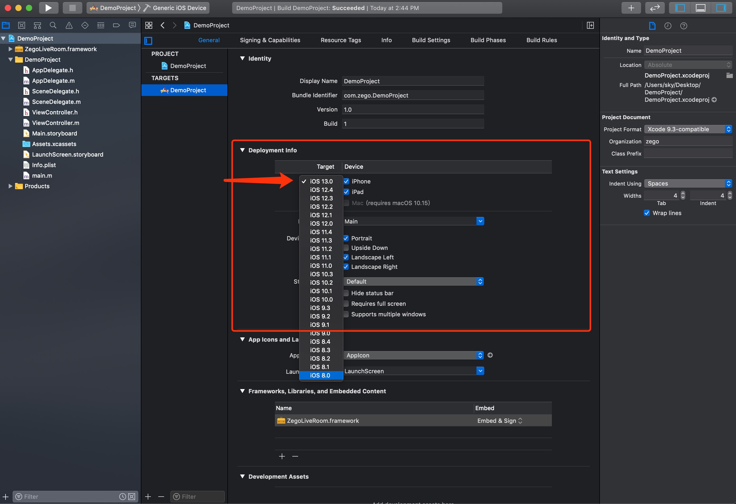Collapse the Deployment Info section
Viewport: 736px width, 504px height.
point(243,150)
